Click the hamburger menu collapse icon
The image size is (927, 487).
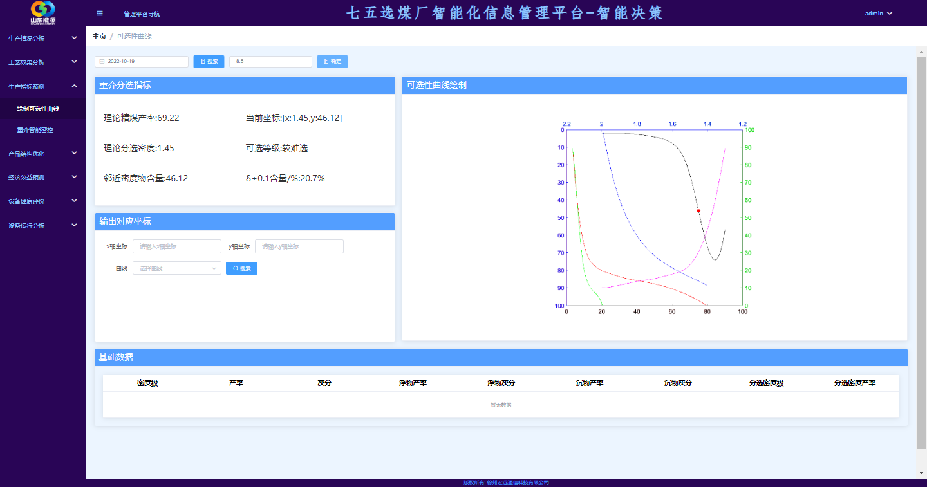(x=99, y=13)
